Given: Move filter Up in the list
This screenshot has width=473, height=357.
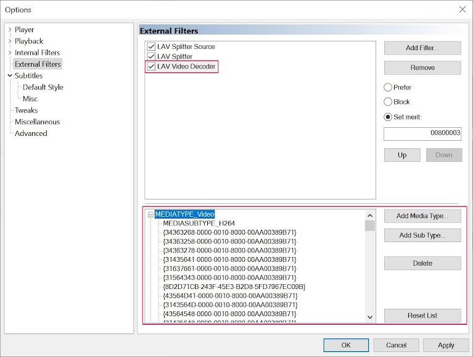Looking at the screenshot, I should pos(402,155).
